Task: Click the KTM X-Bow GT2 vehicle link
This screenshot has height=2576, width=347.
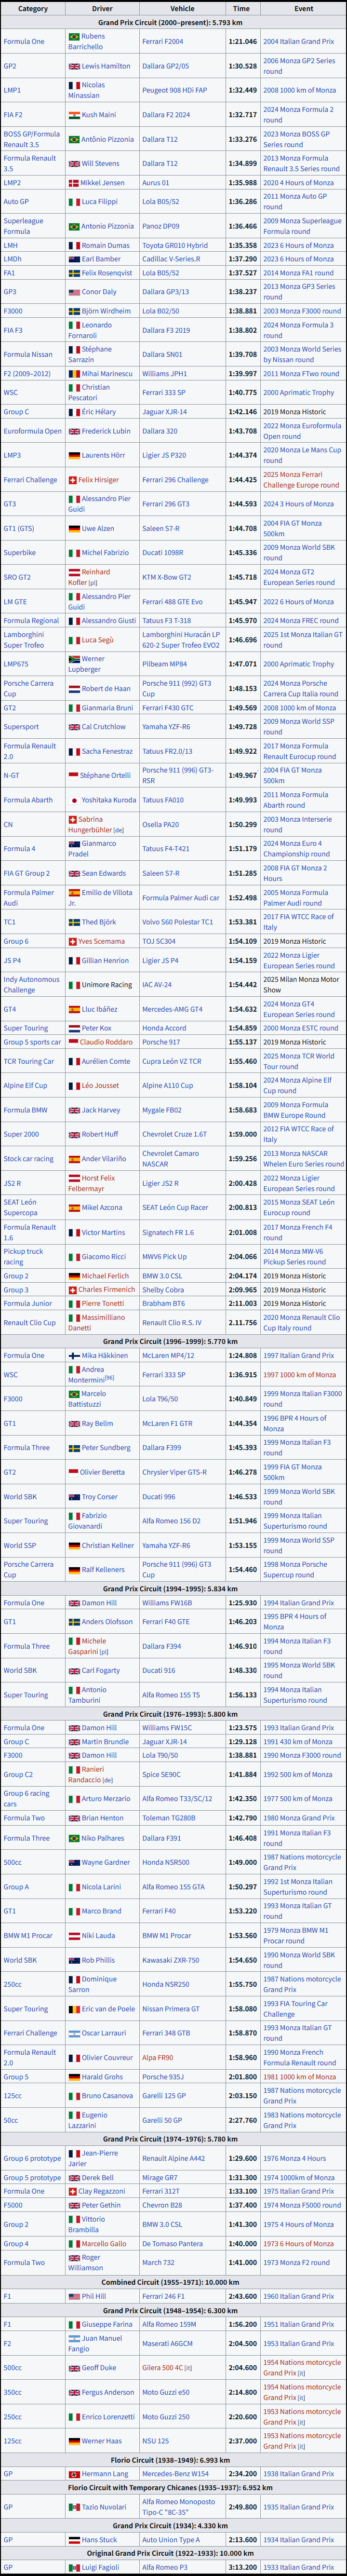Action: point(167,577)
